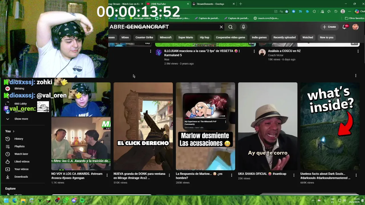Viewport: 365px width, 205px height.
Task: Open options for ILLOJUAN reacciona video
Action: tap(254, 51)
